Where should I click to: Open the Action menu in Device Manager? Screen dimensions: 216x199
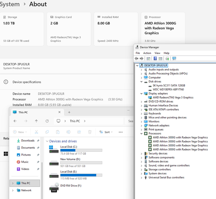point(147,53)
